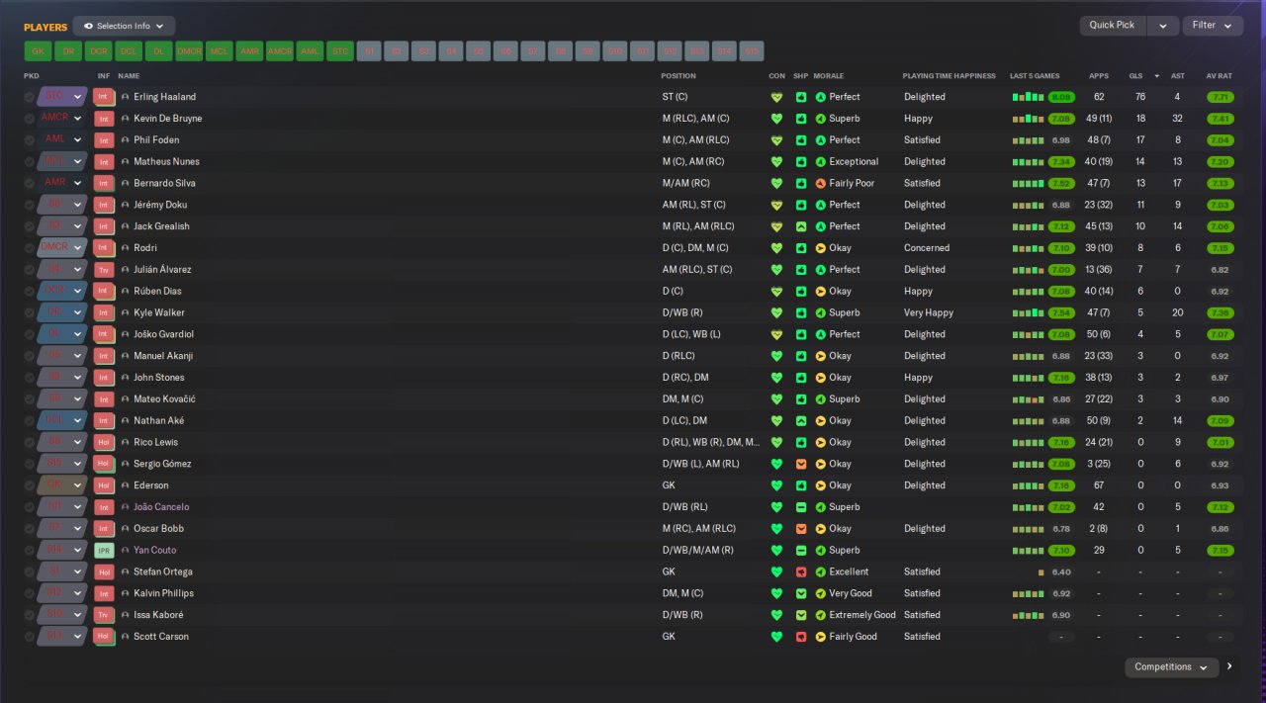
Task: Open the Filter dropdown
Action: (x=1213, y=26)
